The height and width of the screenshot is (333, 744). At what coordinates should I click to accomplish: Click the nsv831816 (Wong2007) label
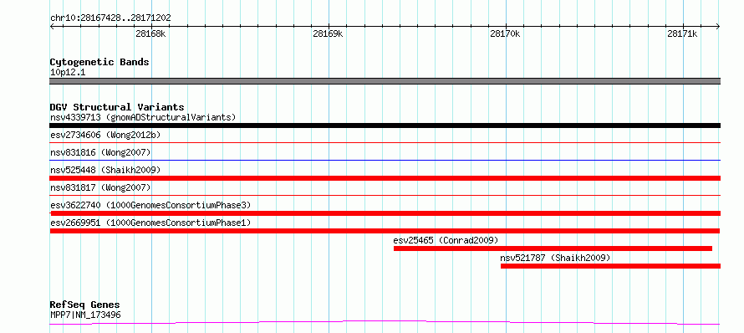tap(100, 152)
